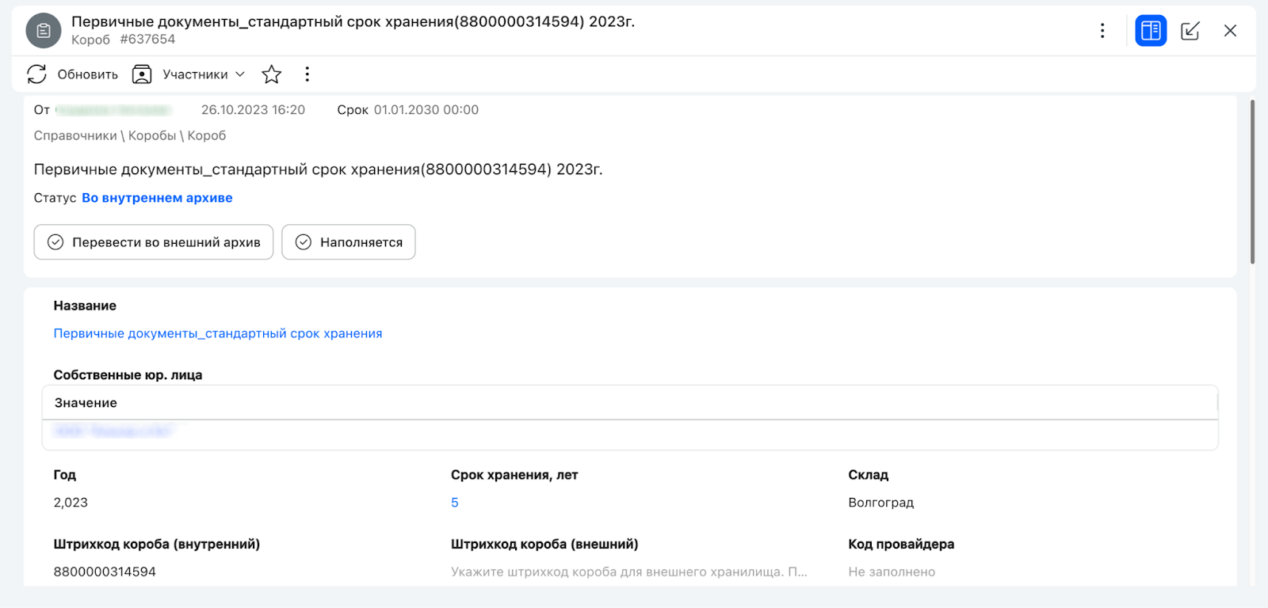Screen dimensions: 1268x608
Task: Click the Склад value Волгоград
Action: 881,503
